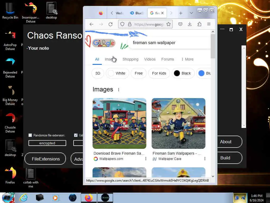Click the Google doodle logo
The image size is (270, 203).
tap(104, 43)
